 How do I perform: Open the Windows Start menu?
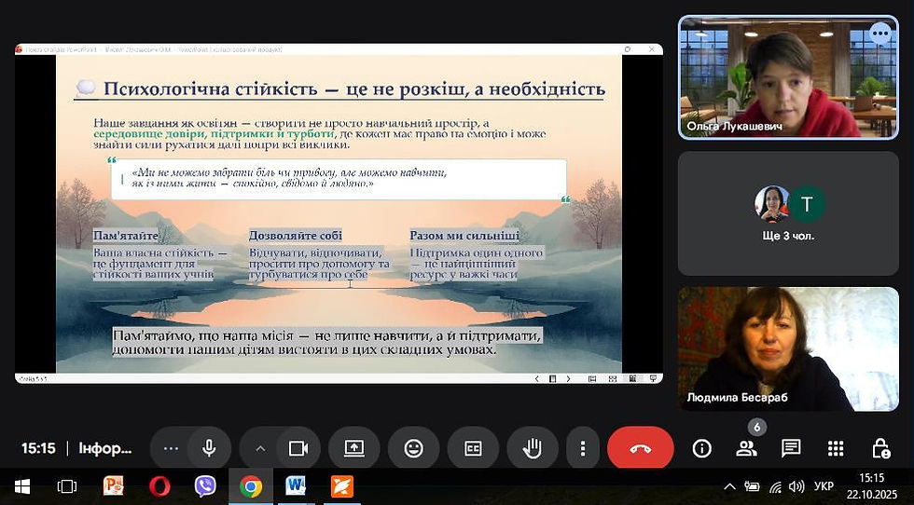(22, 485)
